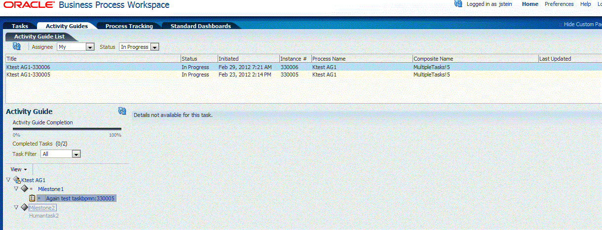Switch to the Standard Dashboards tab
Image resolution: width=602 pixels, height=230 pixels.
click(200, 26)
